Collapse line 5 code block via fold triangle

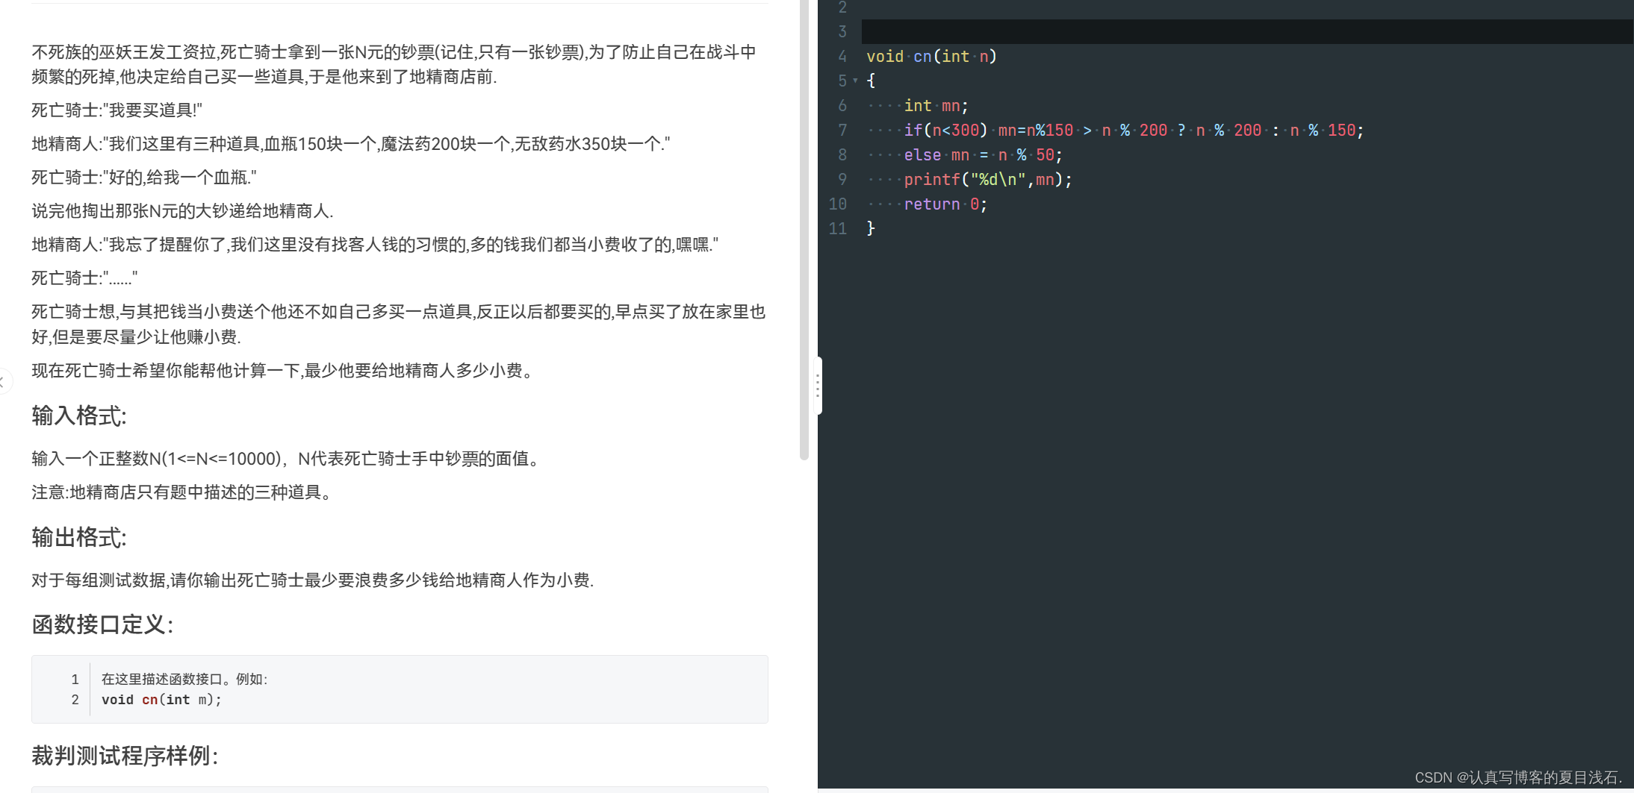856,80
